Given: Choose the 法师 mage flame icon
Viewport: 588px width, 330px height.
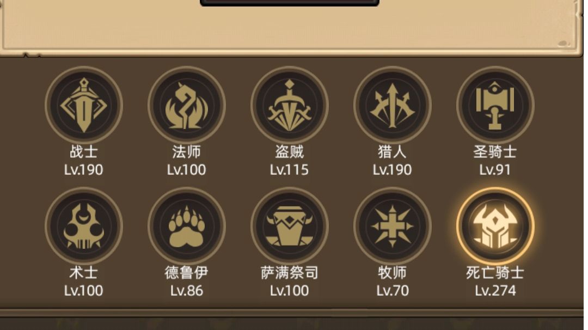Looking at the screenshot, I should click(x=186, y=105).
